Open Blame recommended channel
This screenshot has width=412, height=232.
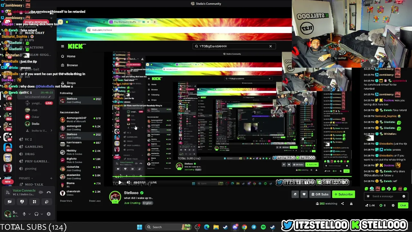coord(80,185)
